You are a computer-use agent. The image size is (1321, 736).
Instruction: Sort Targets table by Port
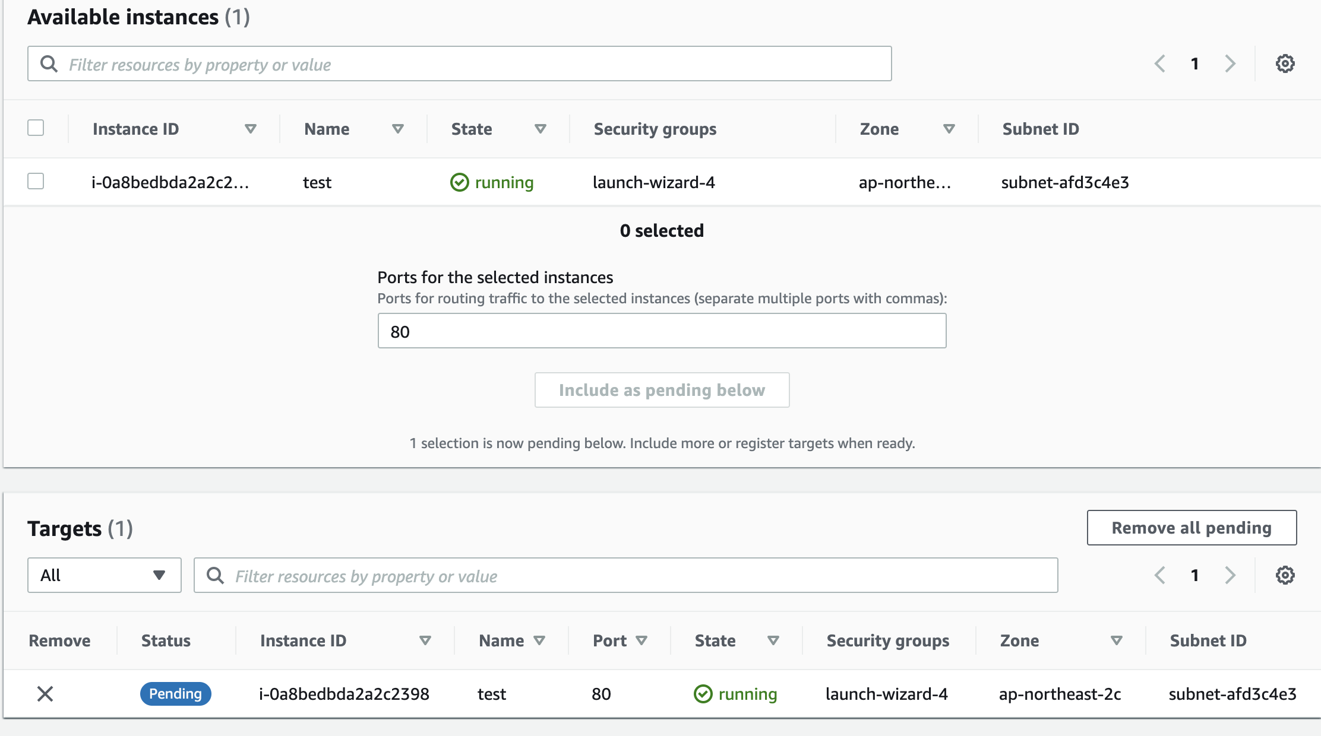(641, 640)
